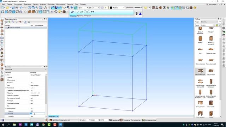Click the taskbar search magnifier

coord(8,125)
